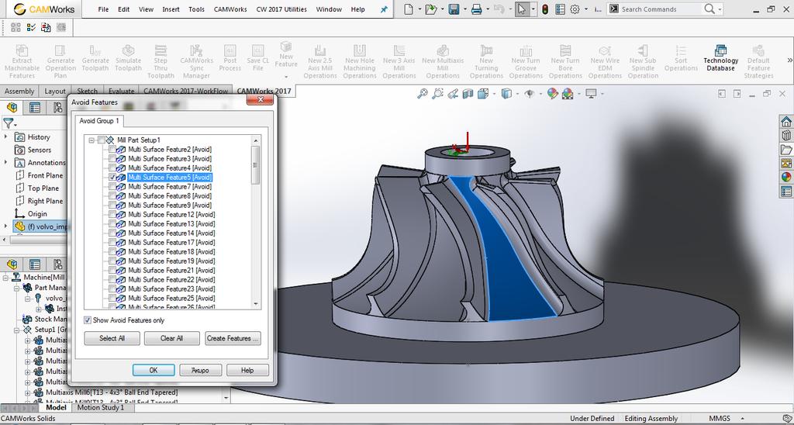Click the Clear All button
Image resolution: width=794 pixels, height=425 pixels.
(171, 338)
